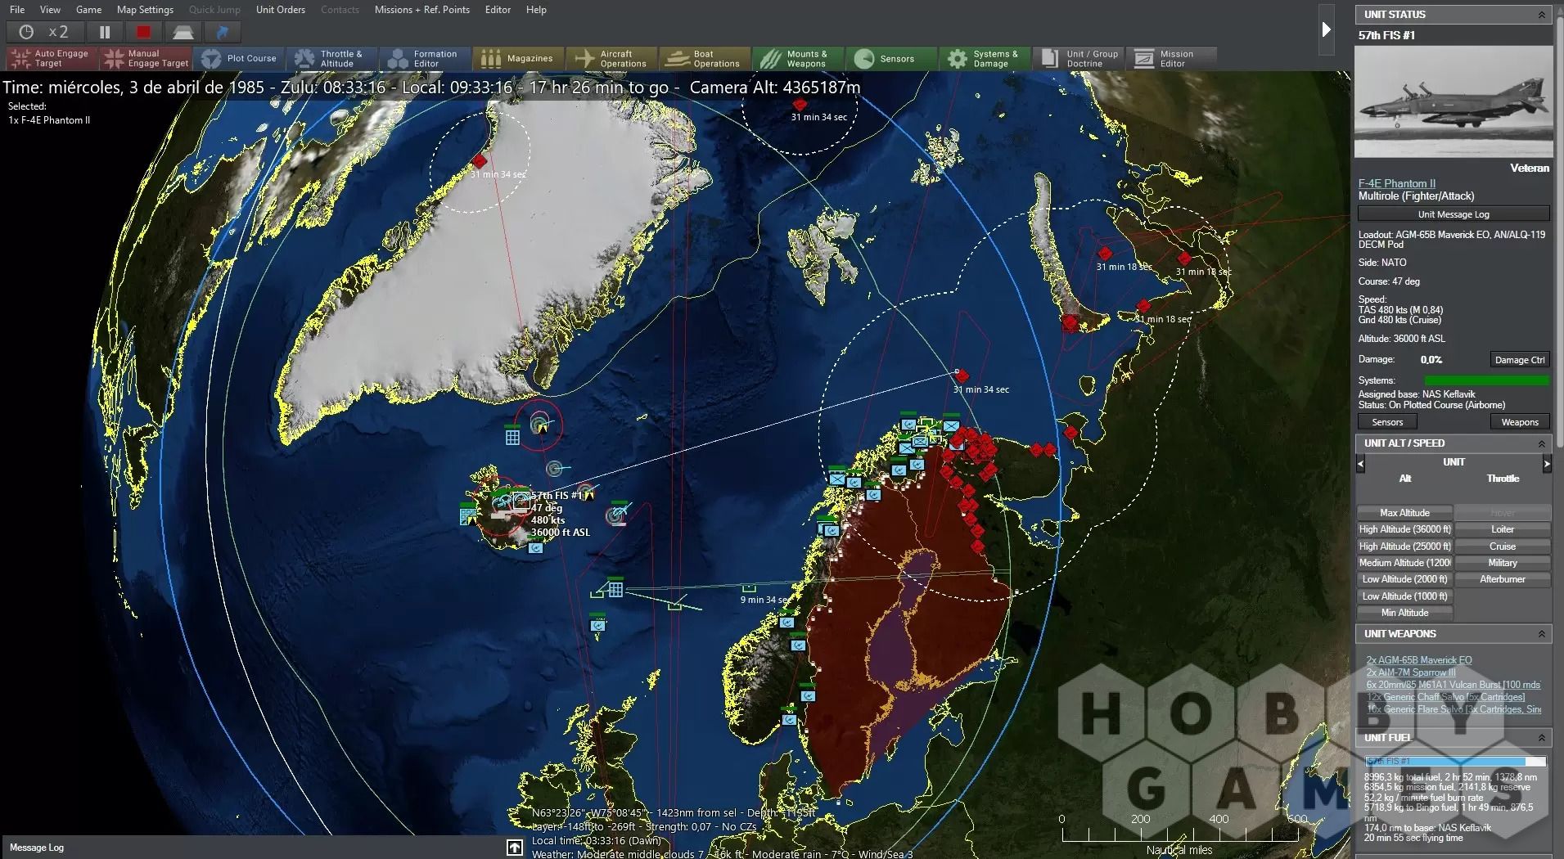The width and height of the screenshot is (1564, 859).
Task: Open the Formation Editor
Action: click(426, 58)
